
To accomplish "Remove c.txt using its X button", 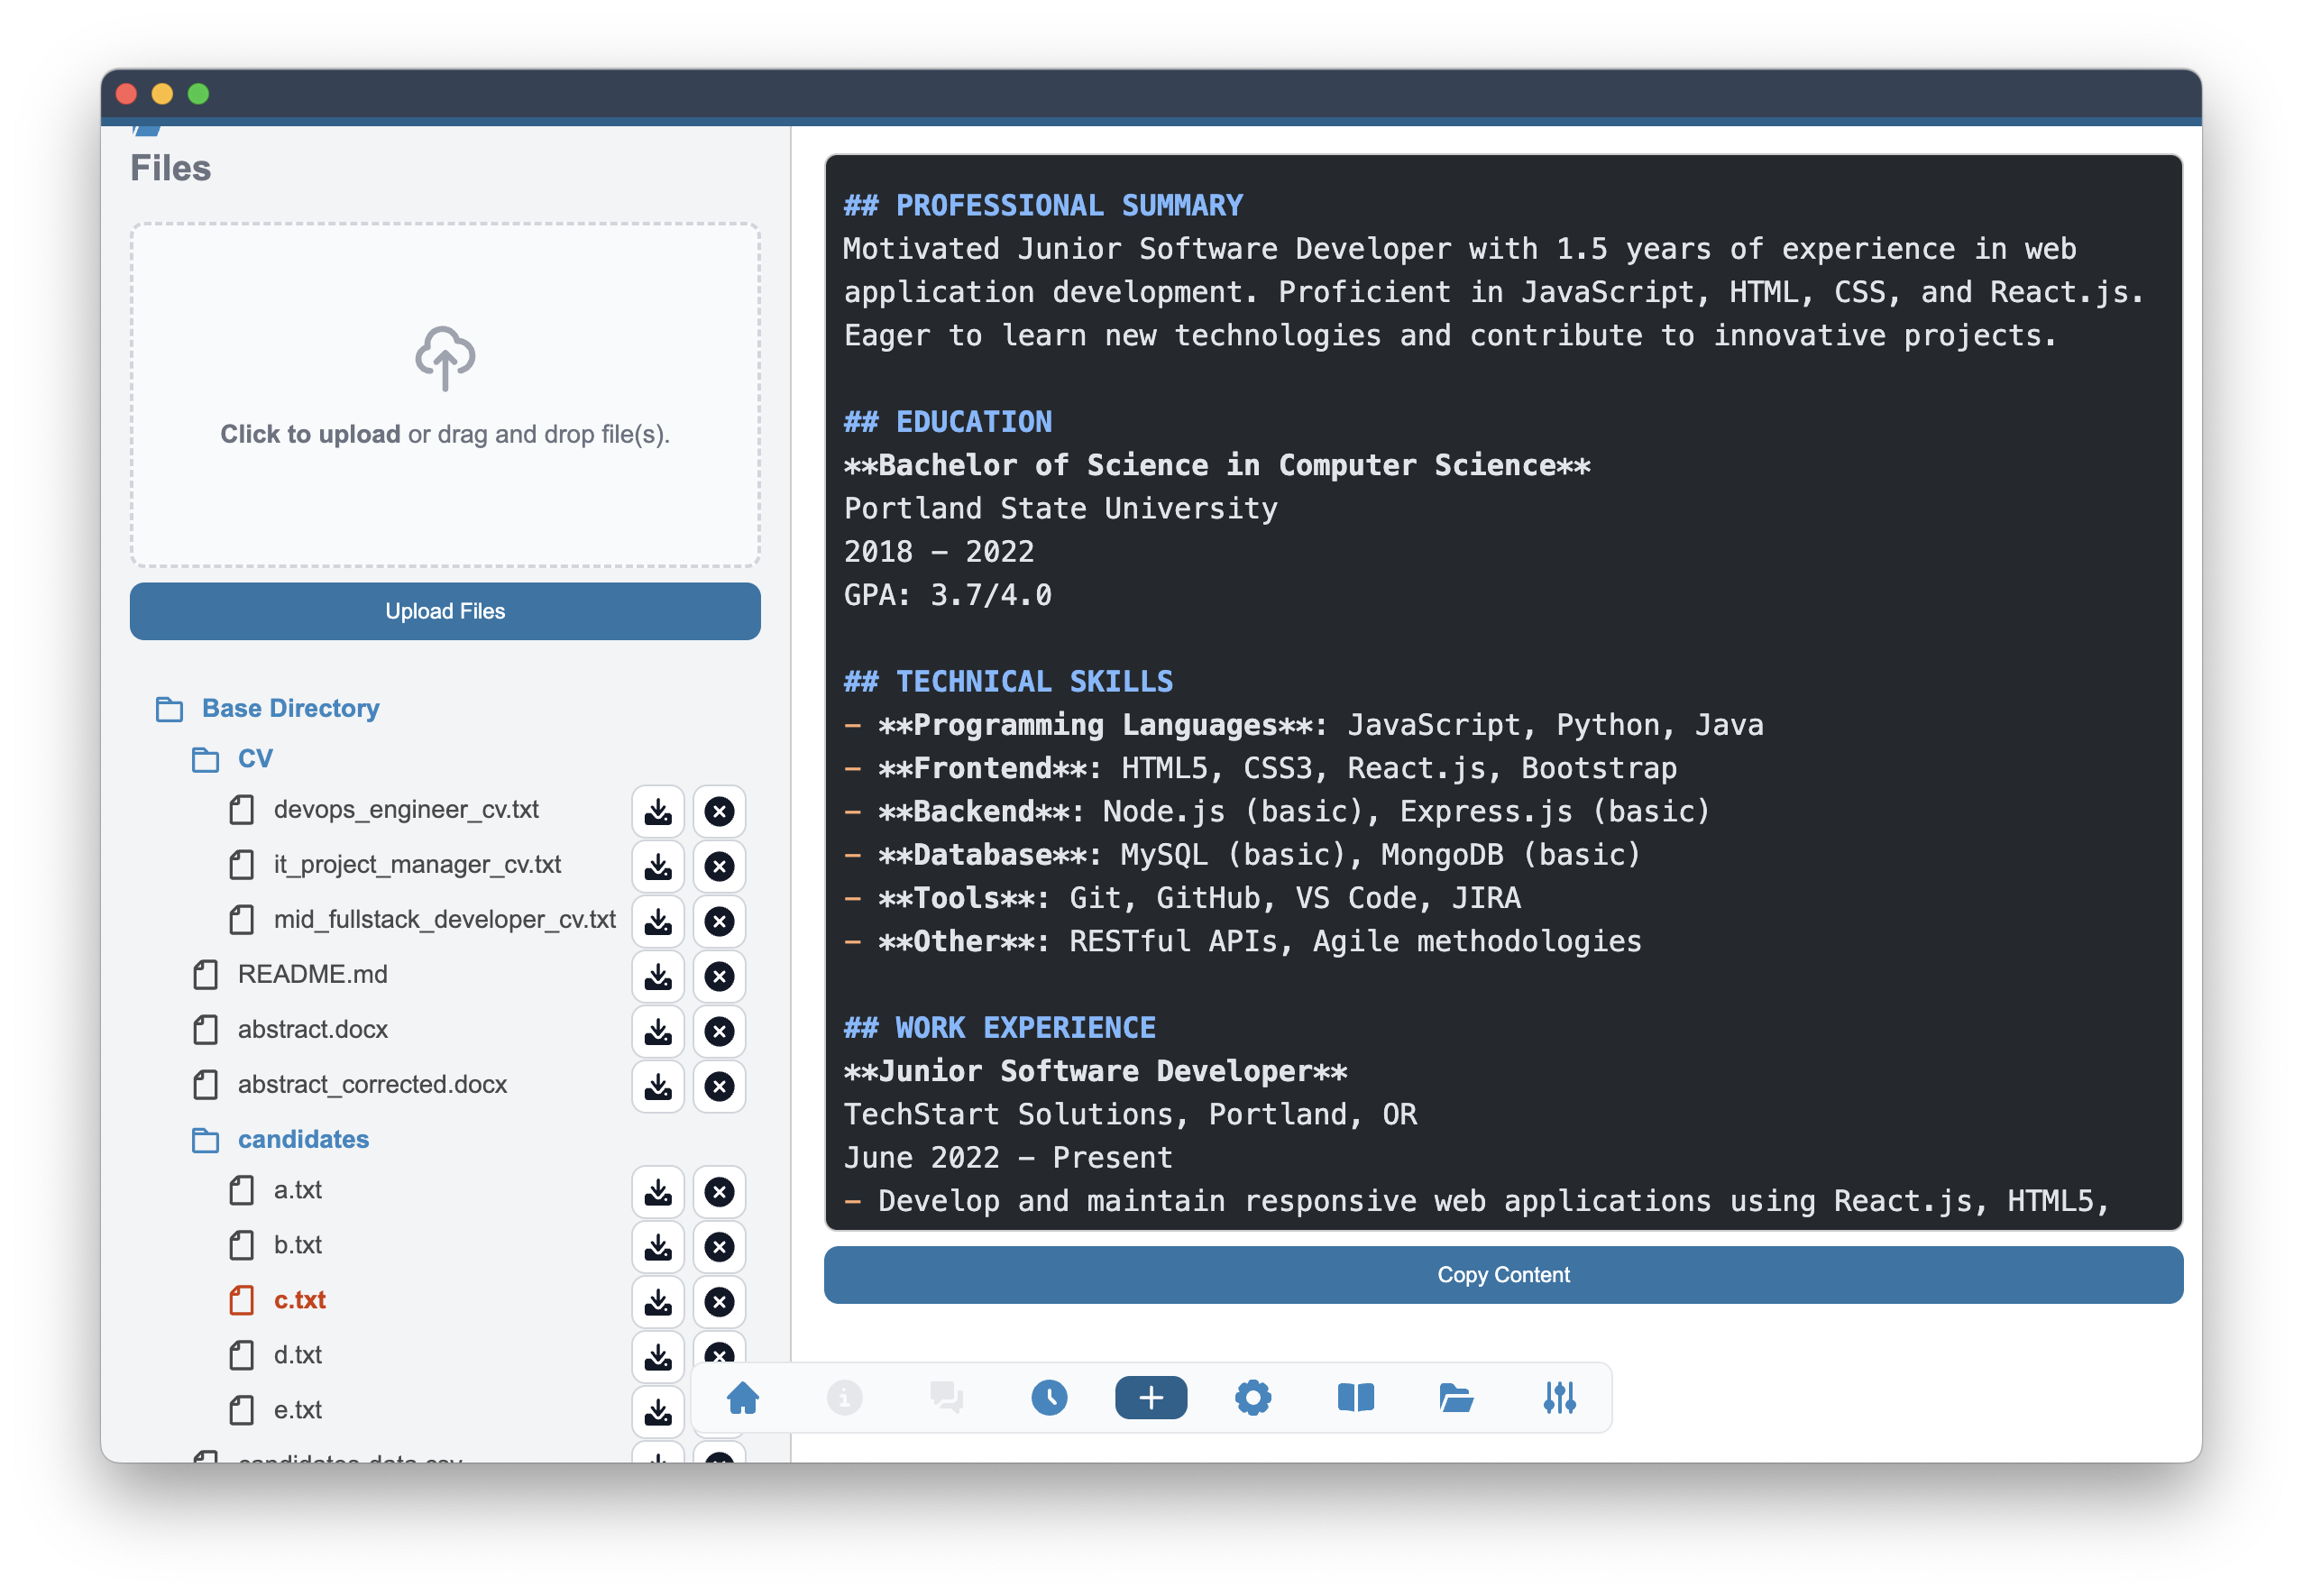I will (x=718, y=1301).
